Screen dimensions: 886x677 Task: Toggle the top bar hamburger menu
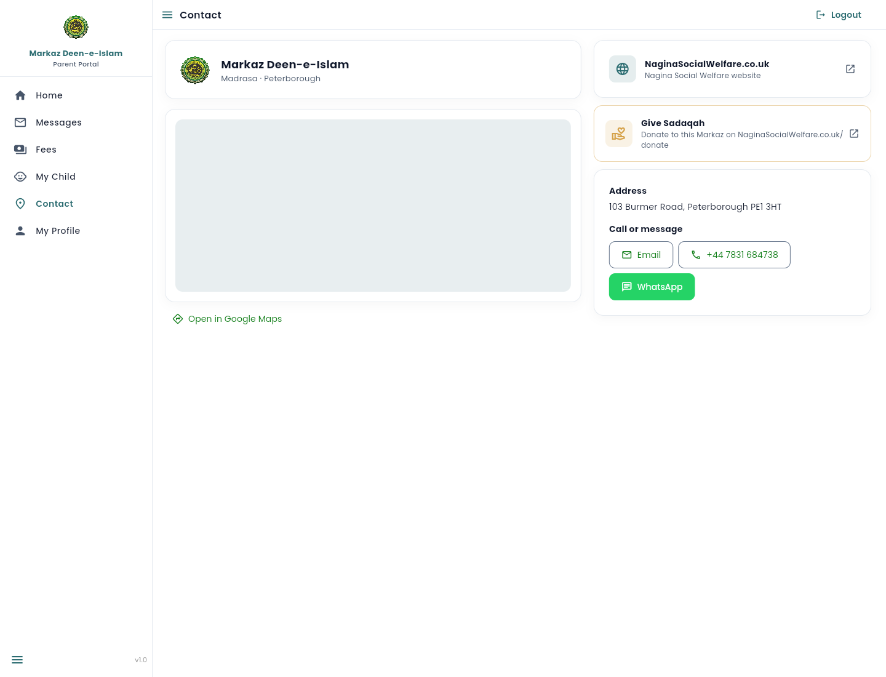pyautogui.click(x=167, y=15)
